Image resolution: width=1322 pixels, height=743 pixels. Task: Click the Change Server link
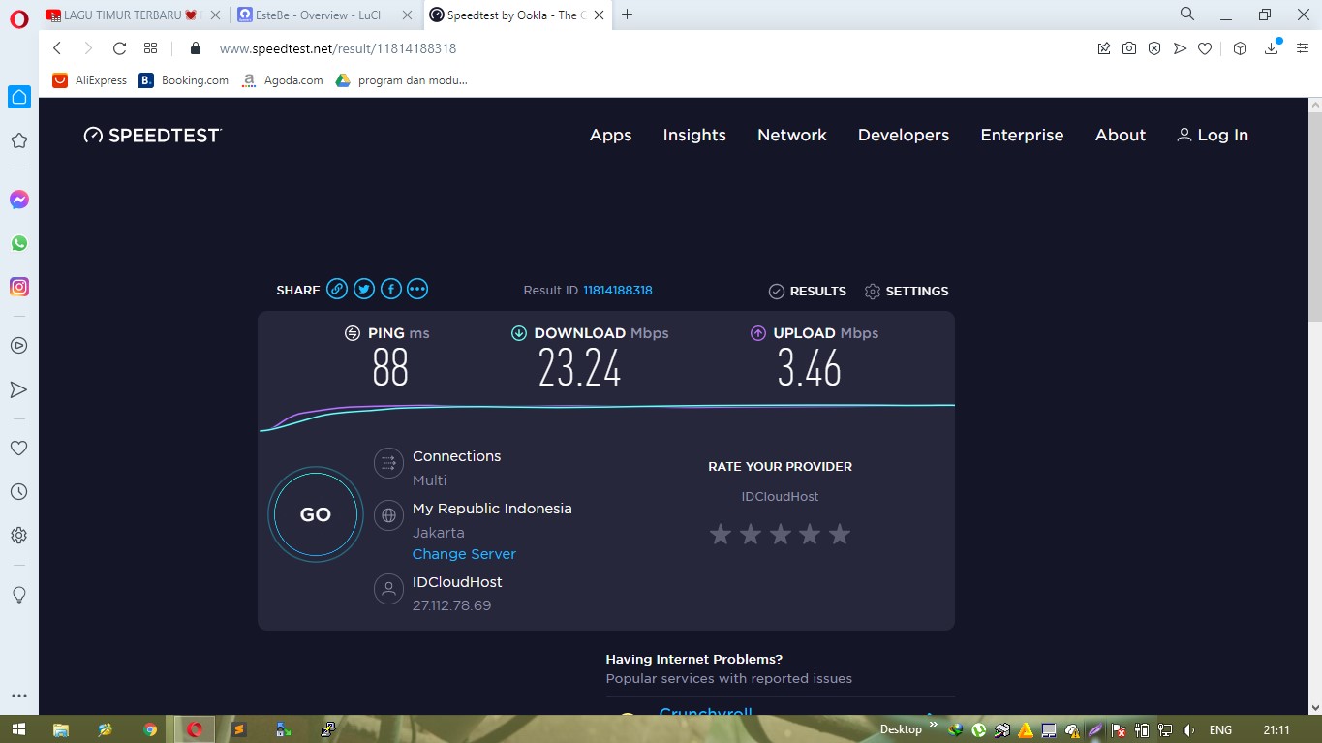(x=464, y=554)
